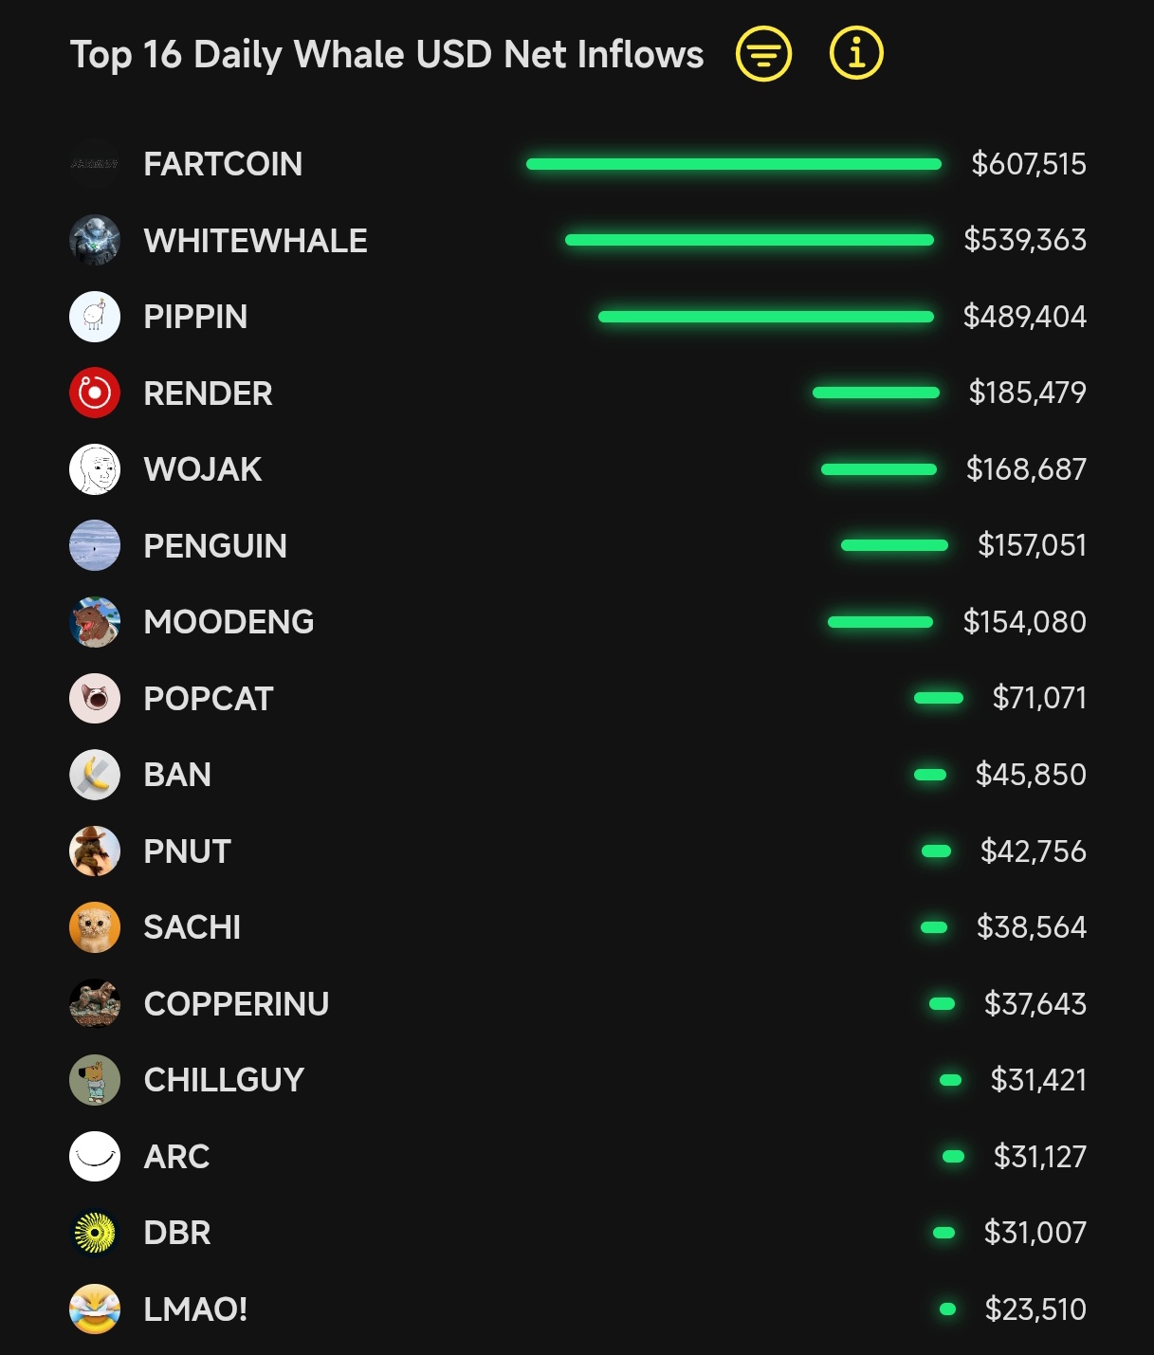This screenshot has height=1355, width=1154.
Task: Click the BAN banana icon
Action: [95, 775]
